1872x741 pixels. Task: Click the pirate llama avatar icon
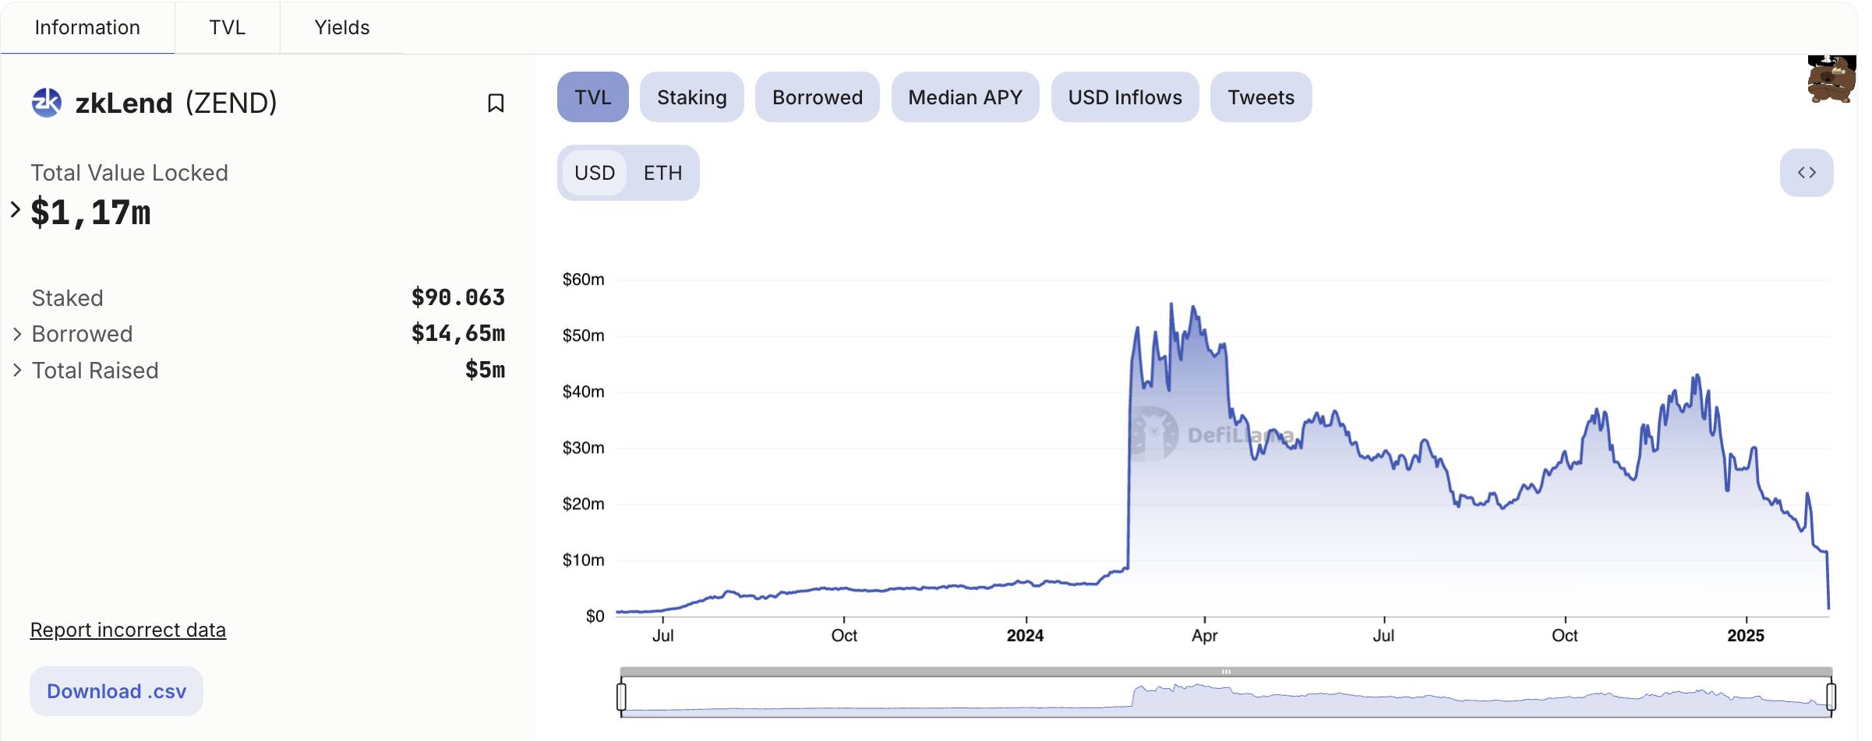point(1831,79)
